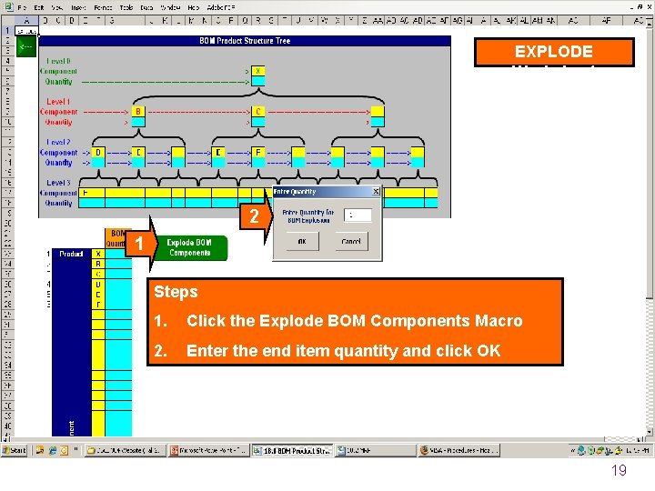Select the Level 1 component C cell
655x491 pixels.
coord(257,112)
